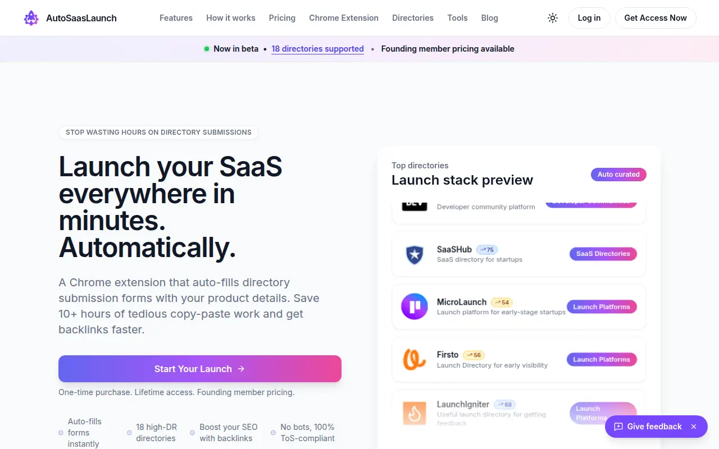
Task: Open the Give feedback button
Action: click(656, 427)
